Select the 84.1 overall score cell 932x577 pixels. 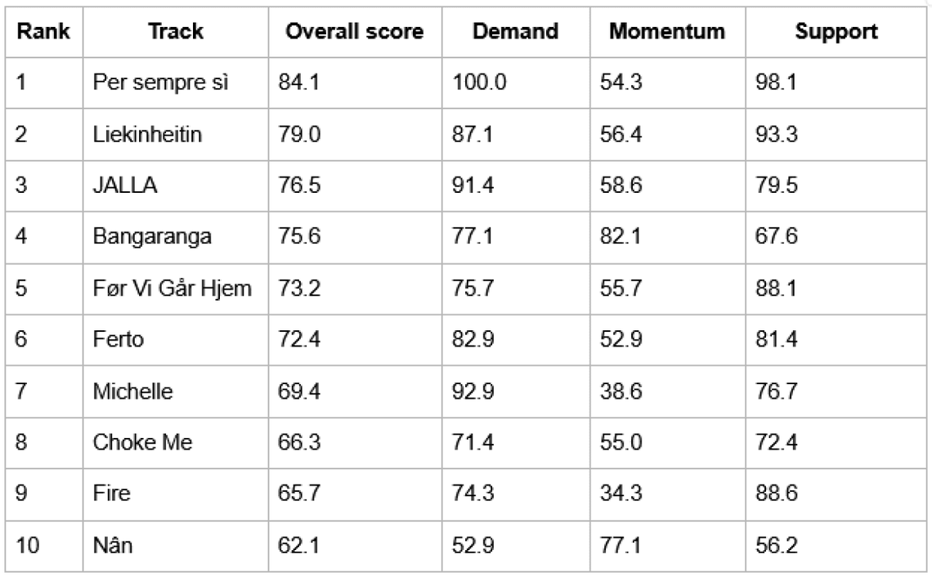pos(299,83)
